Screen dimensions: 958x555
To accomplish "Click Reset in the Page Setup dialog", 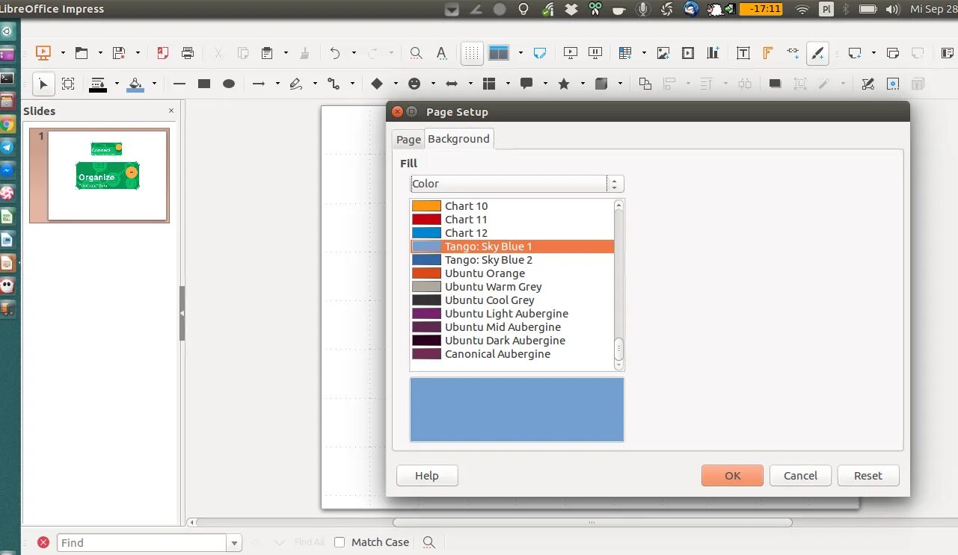I will [x=868, y=475].
